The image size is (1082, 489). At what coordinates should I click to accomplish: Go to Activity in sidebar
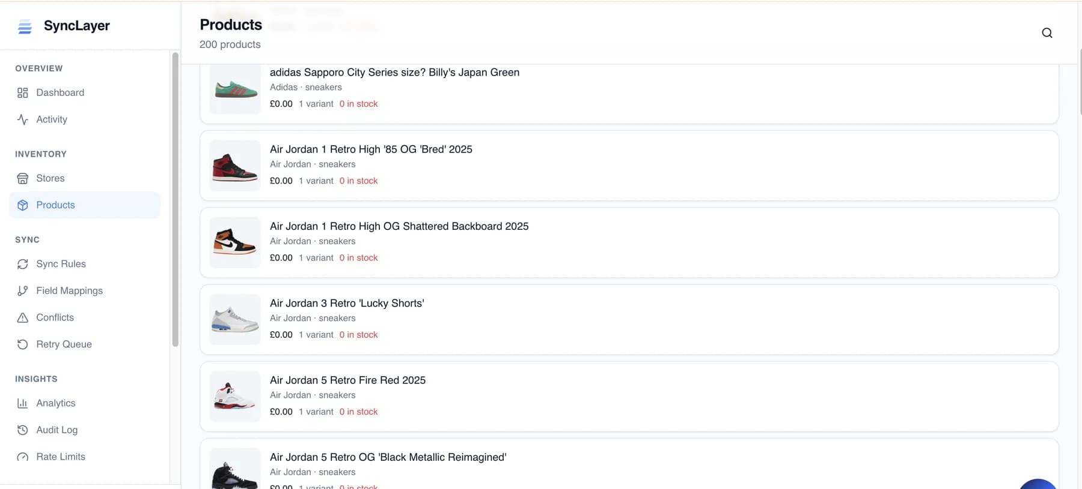pyautogui.click(x=85, y=119)
